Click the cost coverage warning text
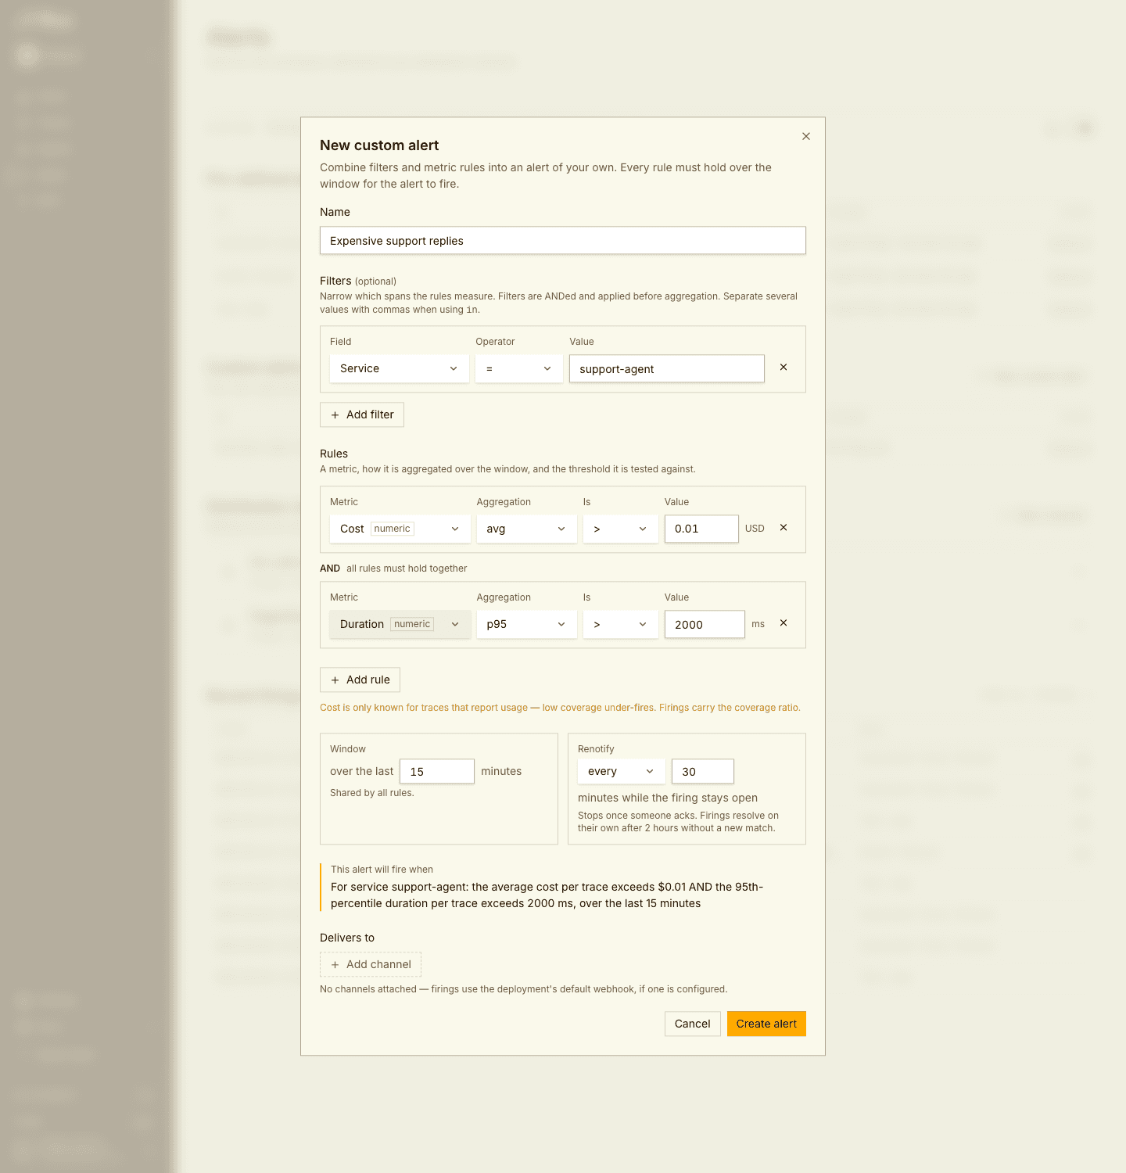 pos(560,708)
